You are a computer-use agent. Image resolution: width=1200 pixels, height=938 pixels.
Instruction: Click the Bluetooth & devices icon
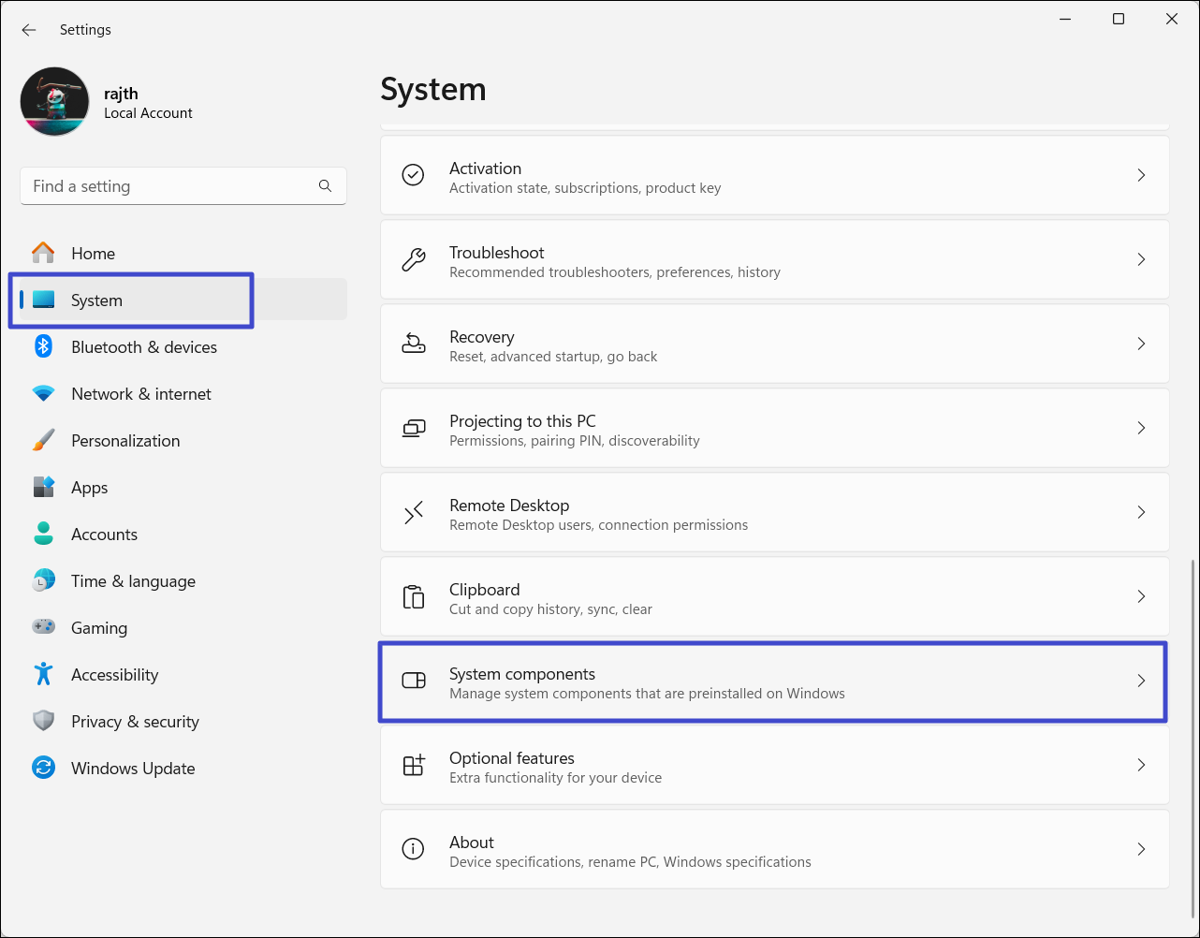[43, 347]
